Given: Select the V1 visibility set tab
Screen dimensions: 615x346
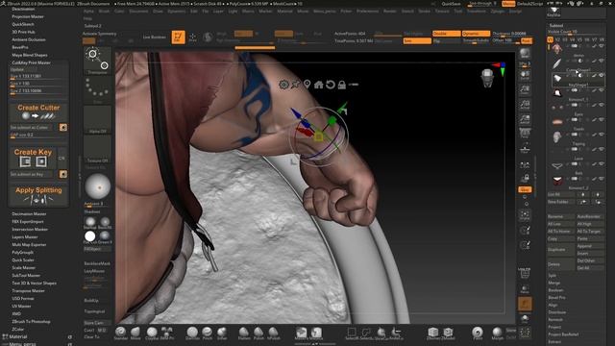Looking at the screenshot, I should (550, 39).
